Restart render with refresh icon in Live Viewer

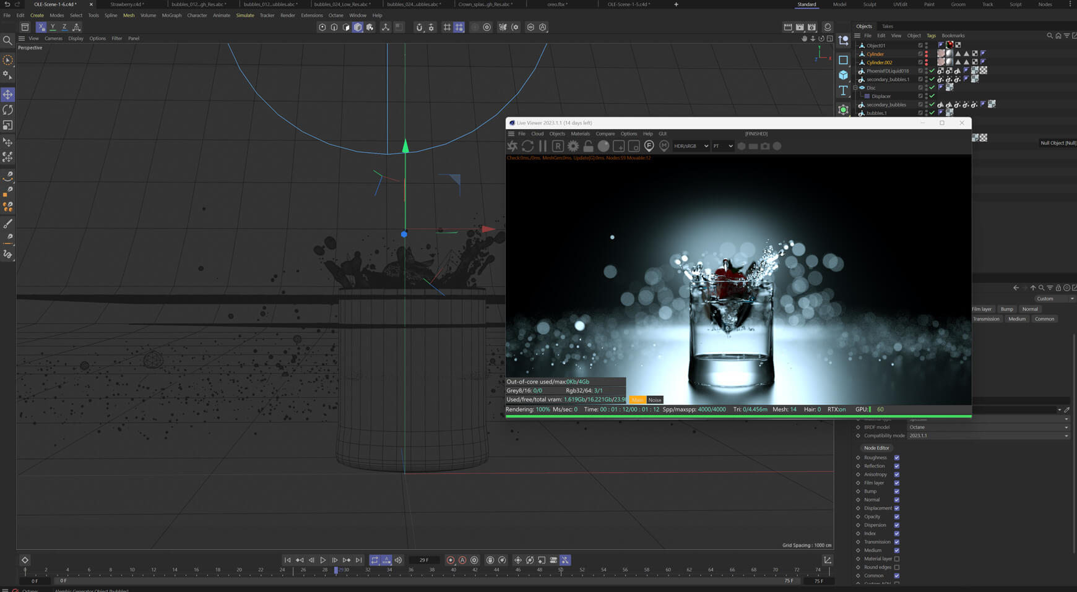point(527,146)
